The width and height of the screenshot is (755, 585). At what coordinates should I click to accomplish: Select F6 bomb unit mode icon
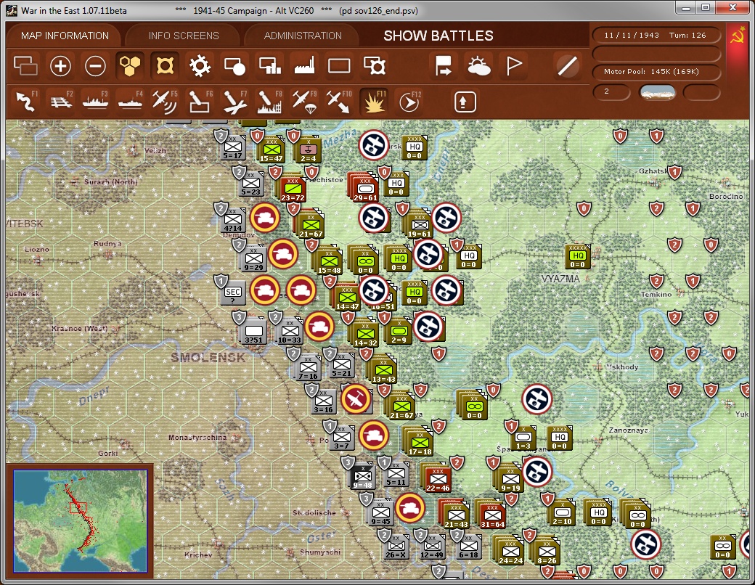200,102
